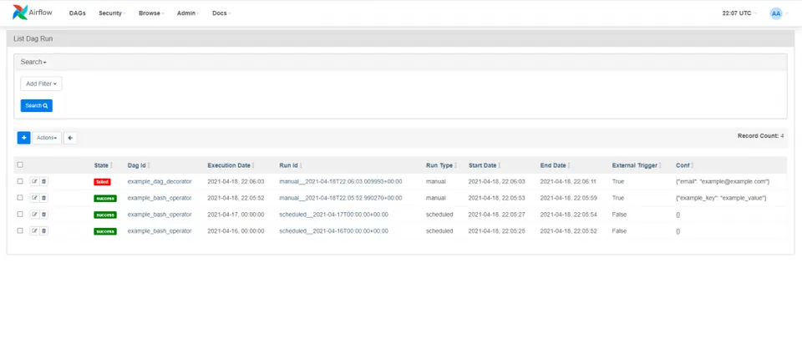Edit the manual example_bash_operator run

pyautogui.click(x=34, y=198)
